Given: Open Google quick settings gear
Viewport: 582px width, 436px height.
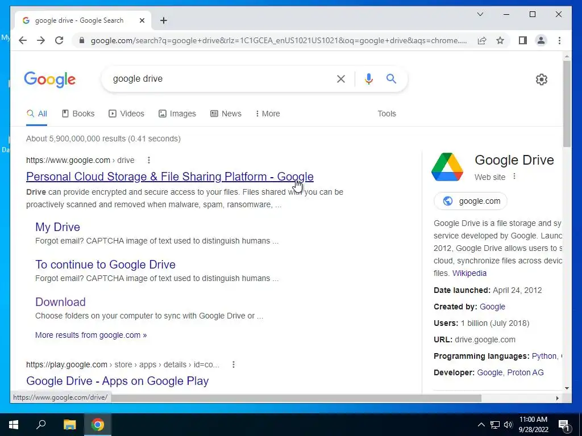Looking at the screenshot, I should coord(542,79).
